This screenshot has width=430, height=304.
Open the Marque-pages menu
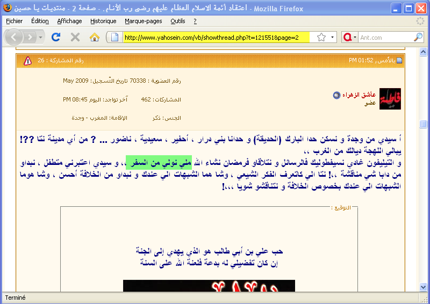pyautogui.click(x=143, y=21)
